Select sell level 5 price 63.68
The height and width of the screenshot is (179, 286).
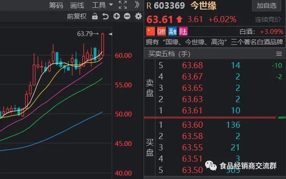point(193,65)
